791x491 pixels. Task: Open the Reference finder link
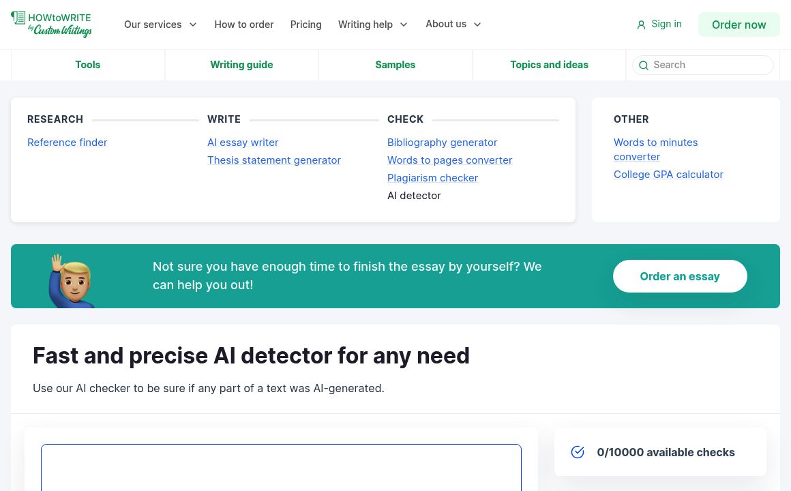pos(67,142)
